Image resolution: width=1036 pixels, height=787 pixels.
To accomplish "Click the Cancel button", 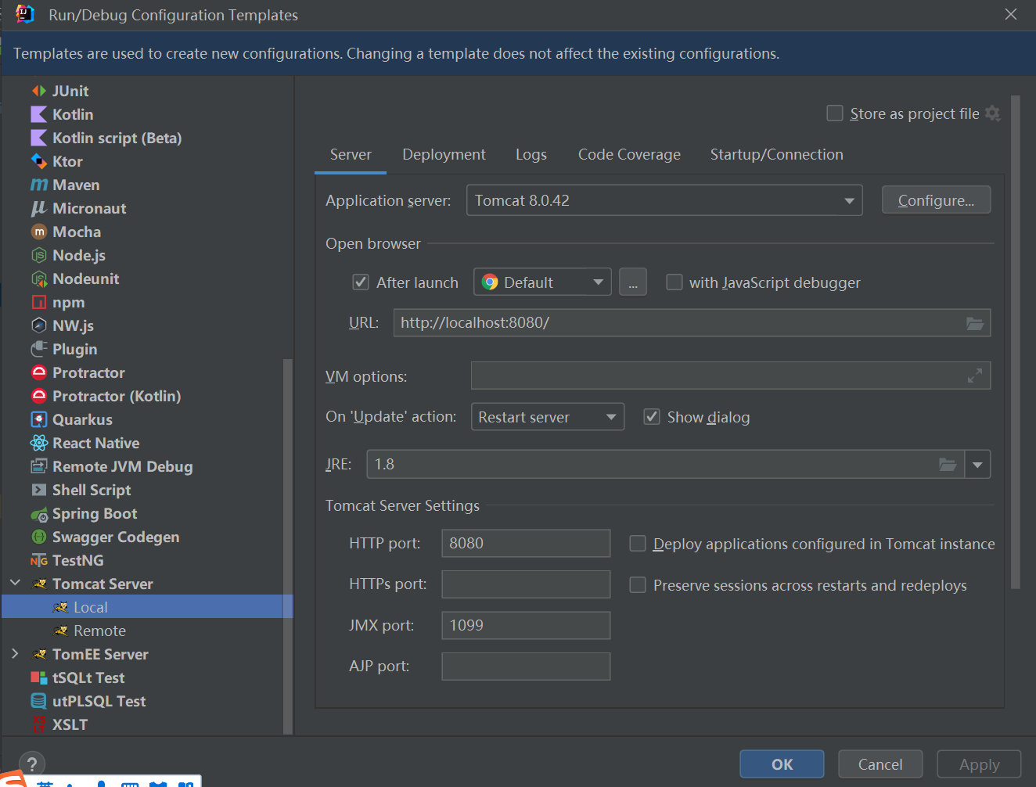I will pos(880,764).
